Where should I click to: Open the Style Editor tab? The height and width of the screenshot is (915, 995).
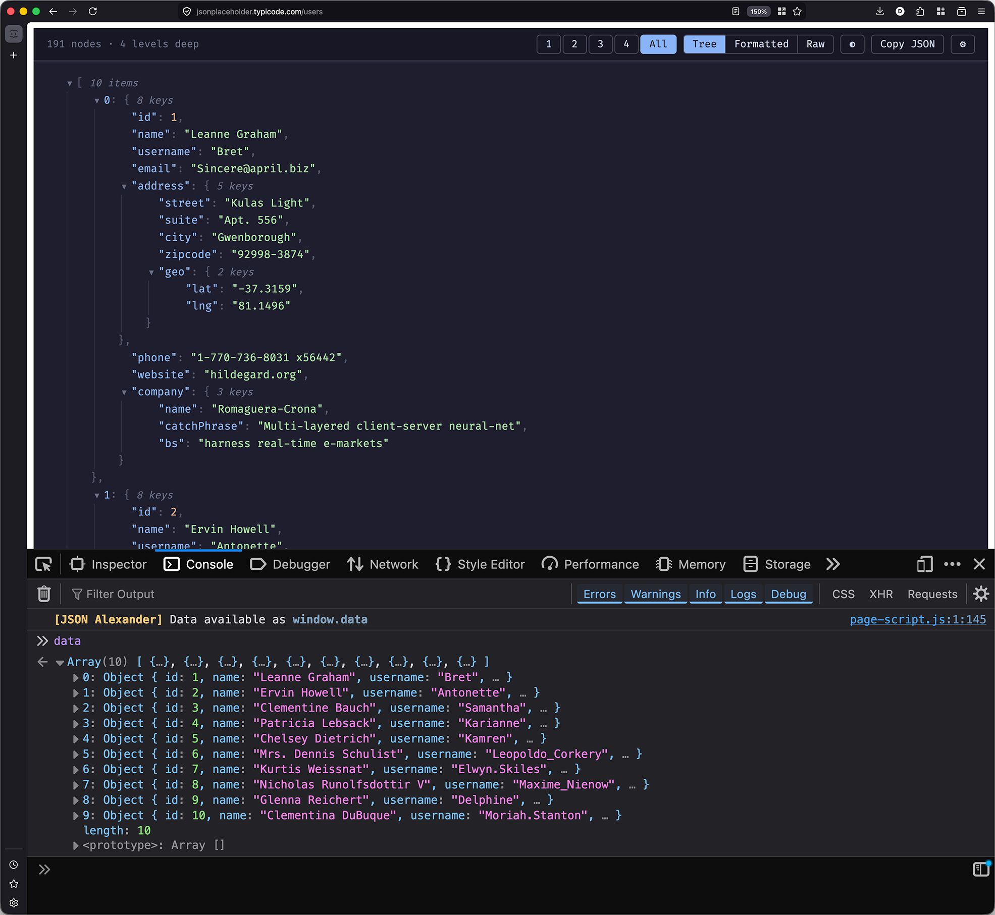pos(480,564)
